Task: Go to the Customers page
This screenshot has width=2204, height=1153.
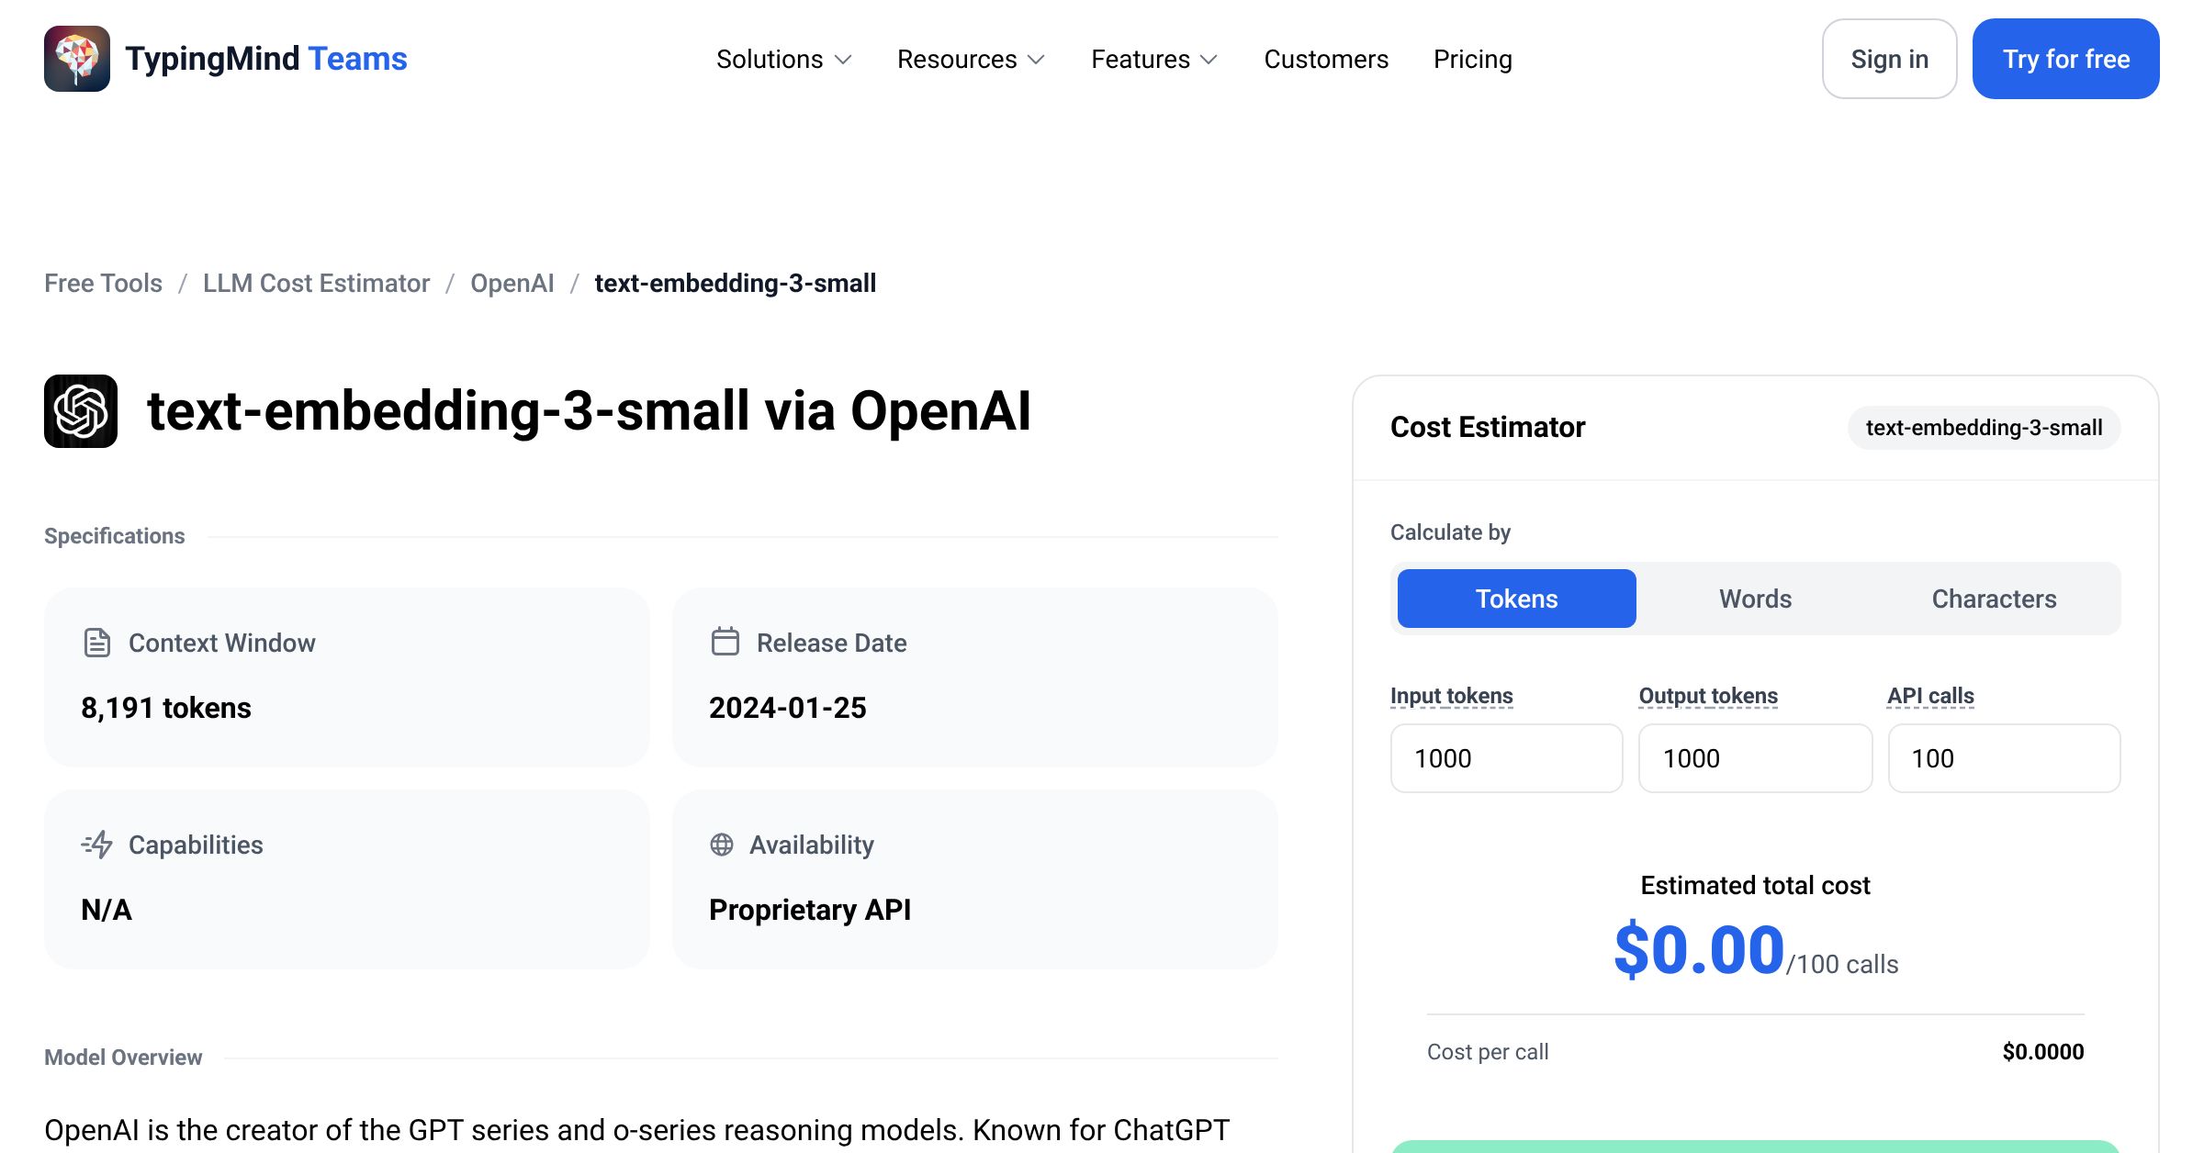Action: (x=1326, y=59)
